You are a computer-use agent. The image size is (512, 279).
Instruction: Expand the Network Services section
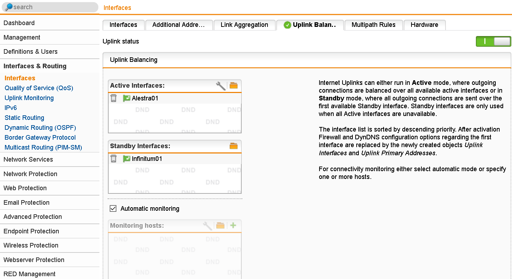point(50,159)
